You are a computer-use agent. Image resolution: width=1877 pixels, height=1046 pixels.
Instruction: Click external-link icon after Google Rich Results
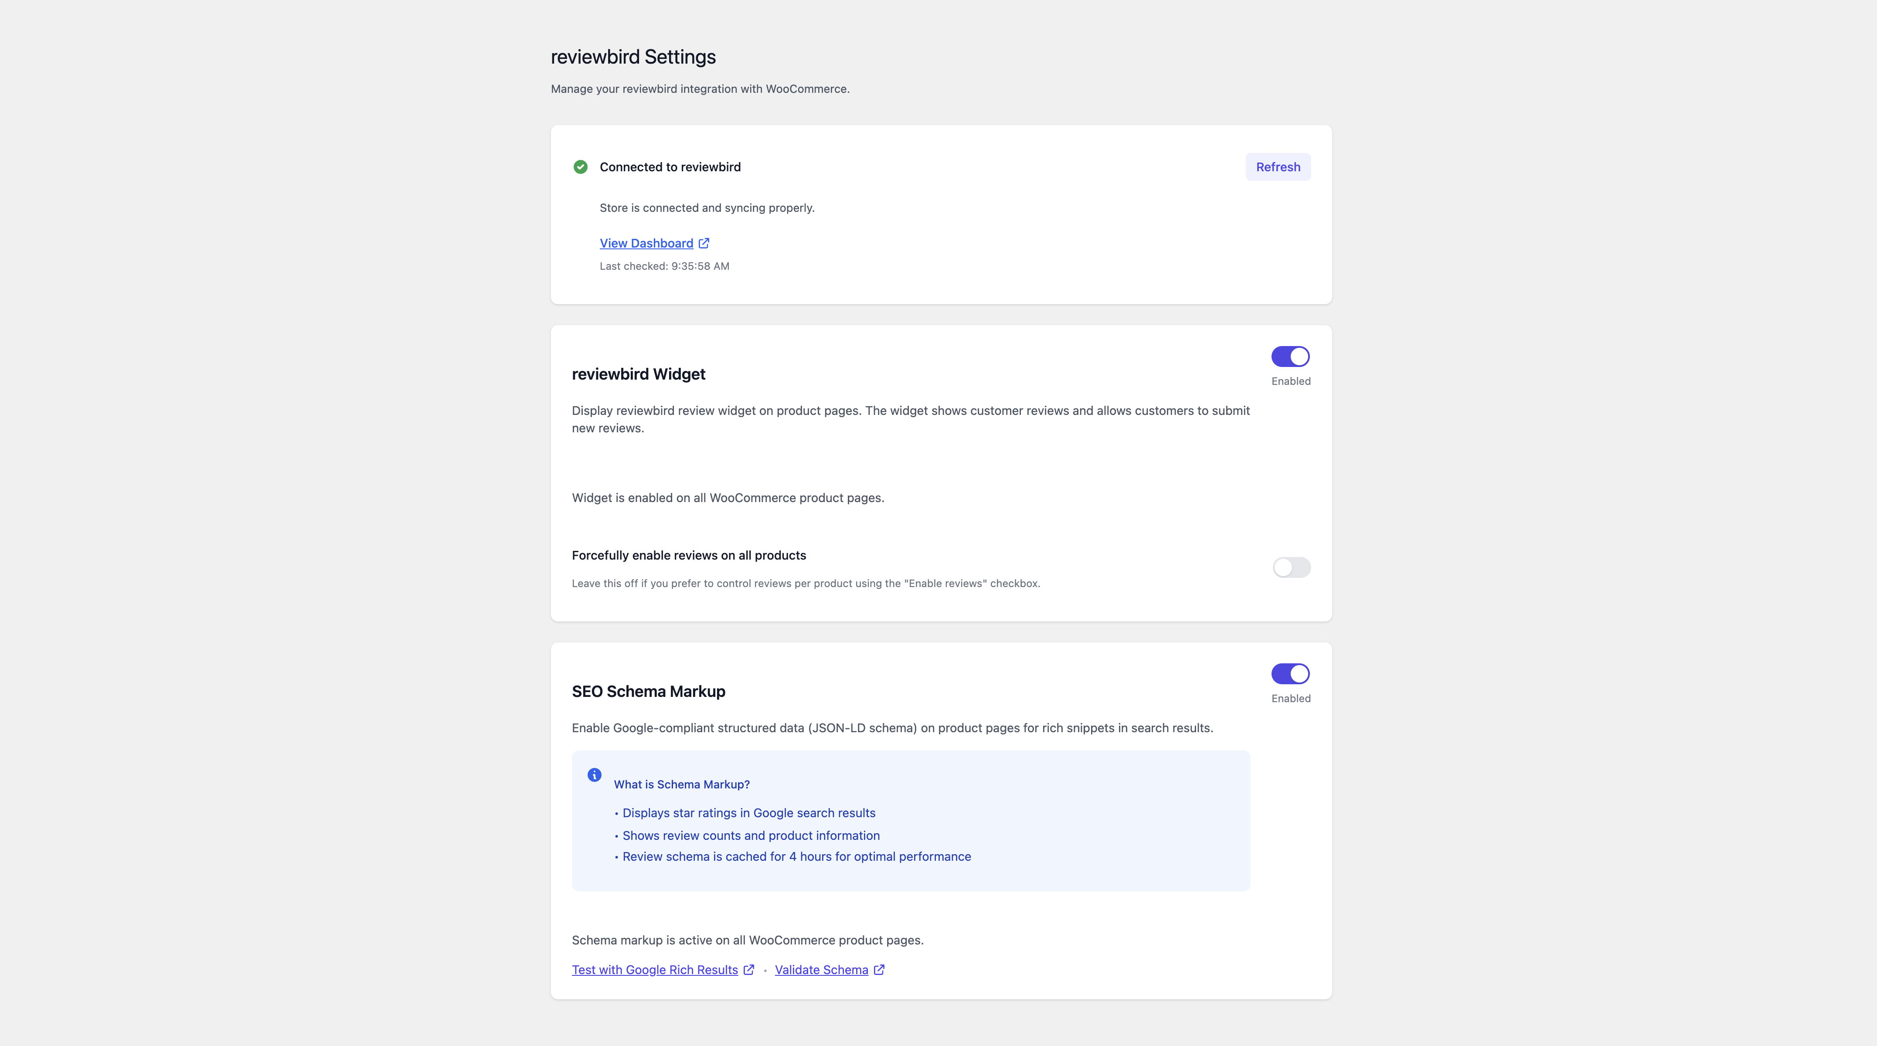pos(749,970)
